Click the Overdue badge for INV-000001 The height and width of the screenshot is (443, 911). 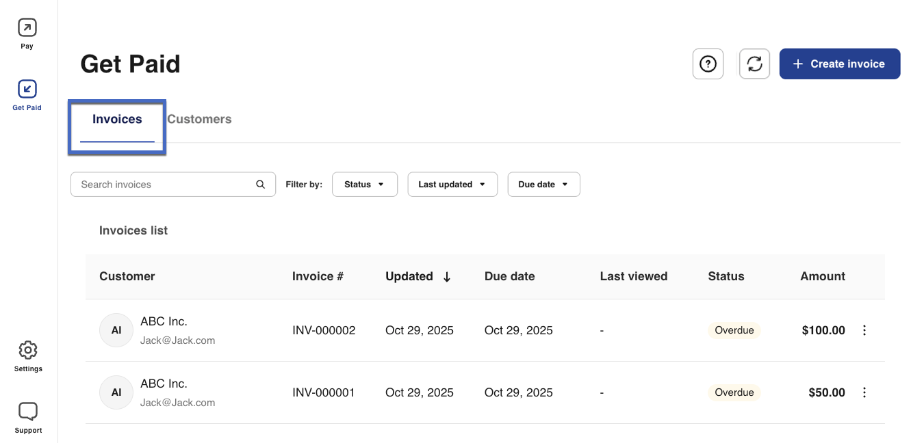tap(734, 392)
